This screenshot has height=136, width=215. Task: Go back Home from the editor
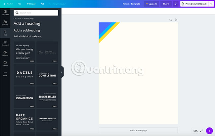click(8, 4)
